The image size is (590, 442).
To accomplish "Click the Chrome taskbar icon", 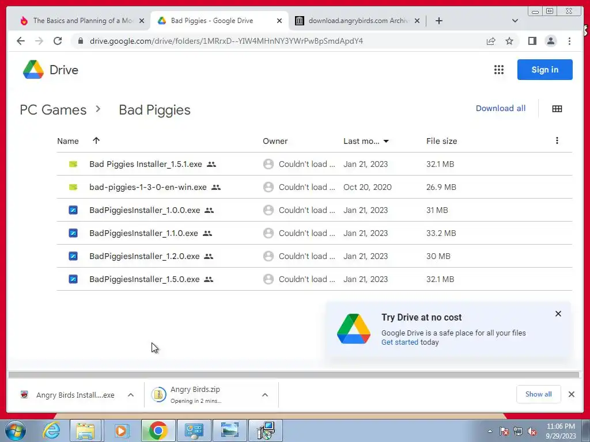I will (x=158, y=430).
